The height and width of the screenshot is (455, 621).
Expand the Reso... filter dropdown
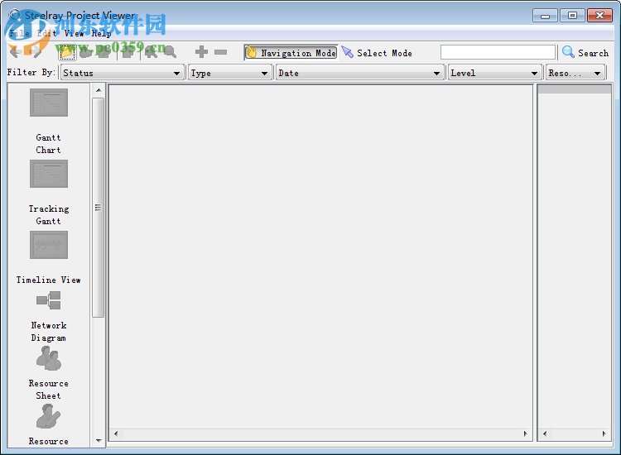pos(575,73)
